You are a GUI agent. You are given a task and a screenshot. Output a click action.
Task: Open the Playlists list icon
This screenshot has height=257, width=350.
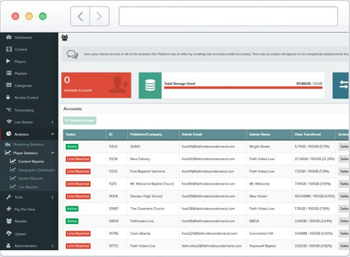(9, 73)
